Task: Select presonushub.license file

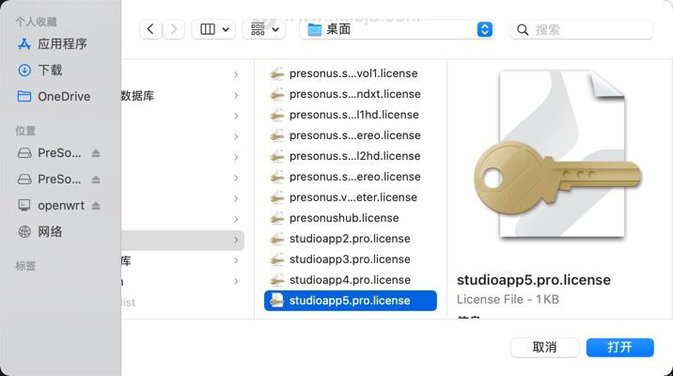Action: 351,218
